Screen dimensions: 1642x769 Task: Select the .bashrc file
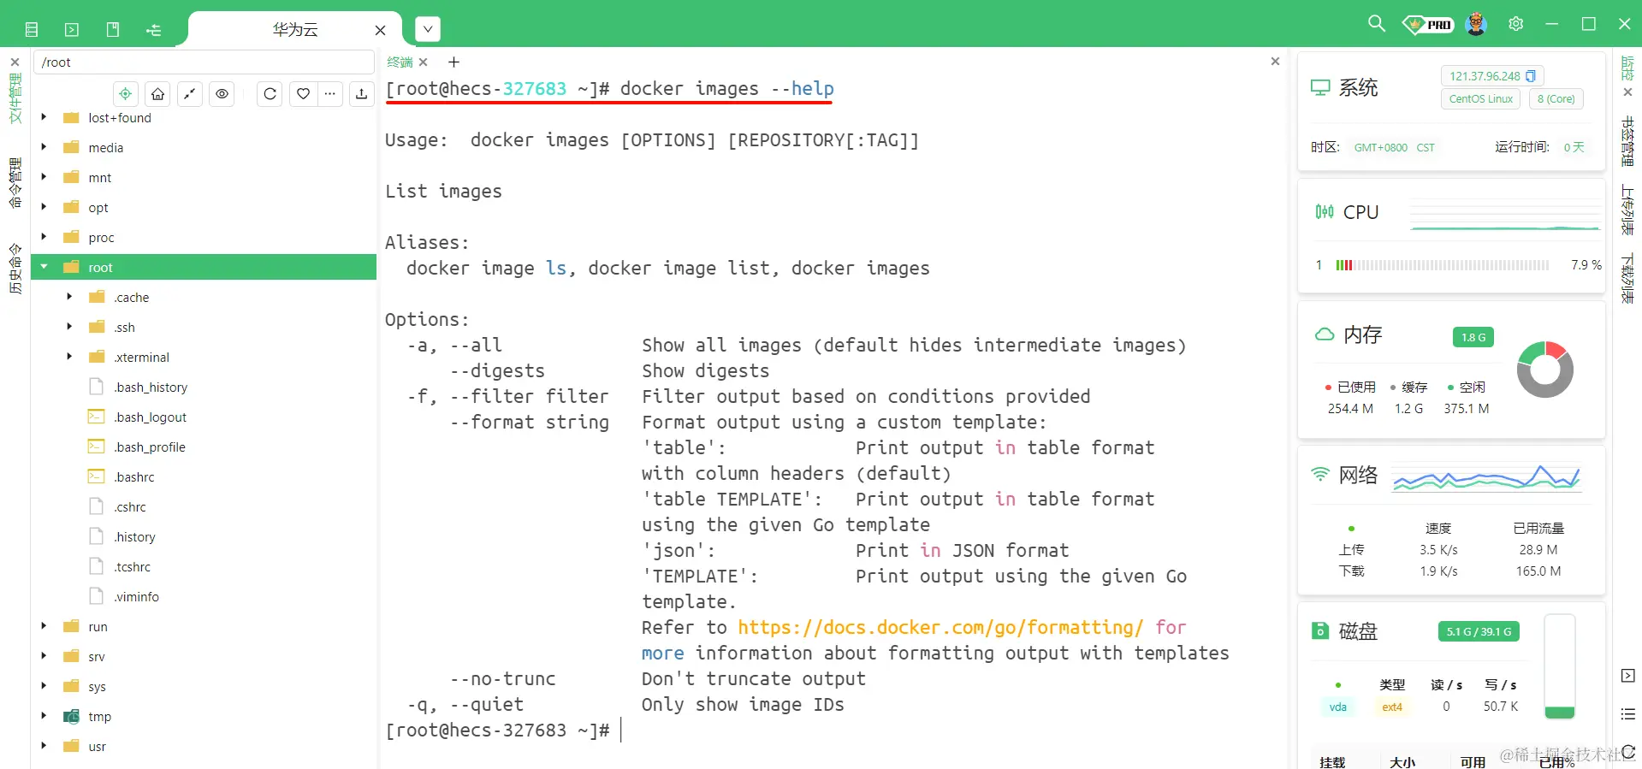pyautogui.click(x=134, y=477)
